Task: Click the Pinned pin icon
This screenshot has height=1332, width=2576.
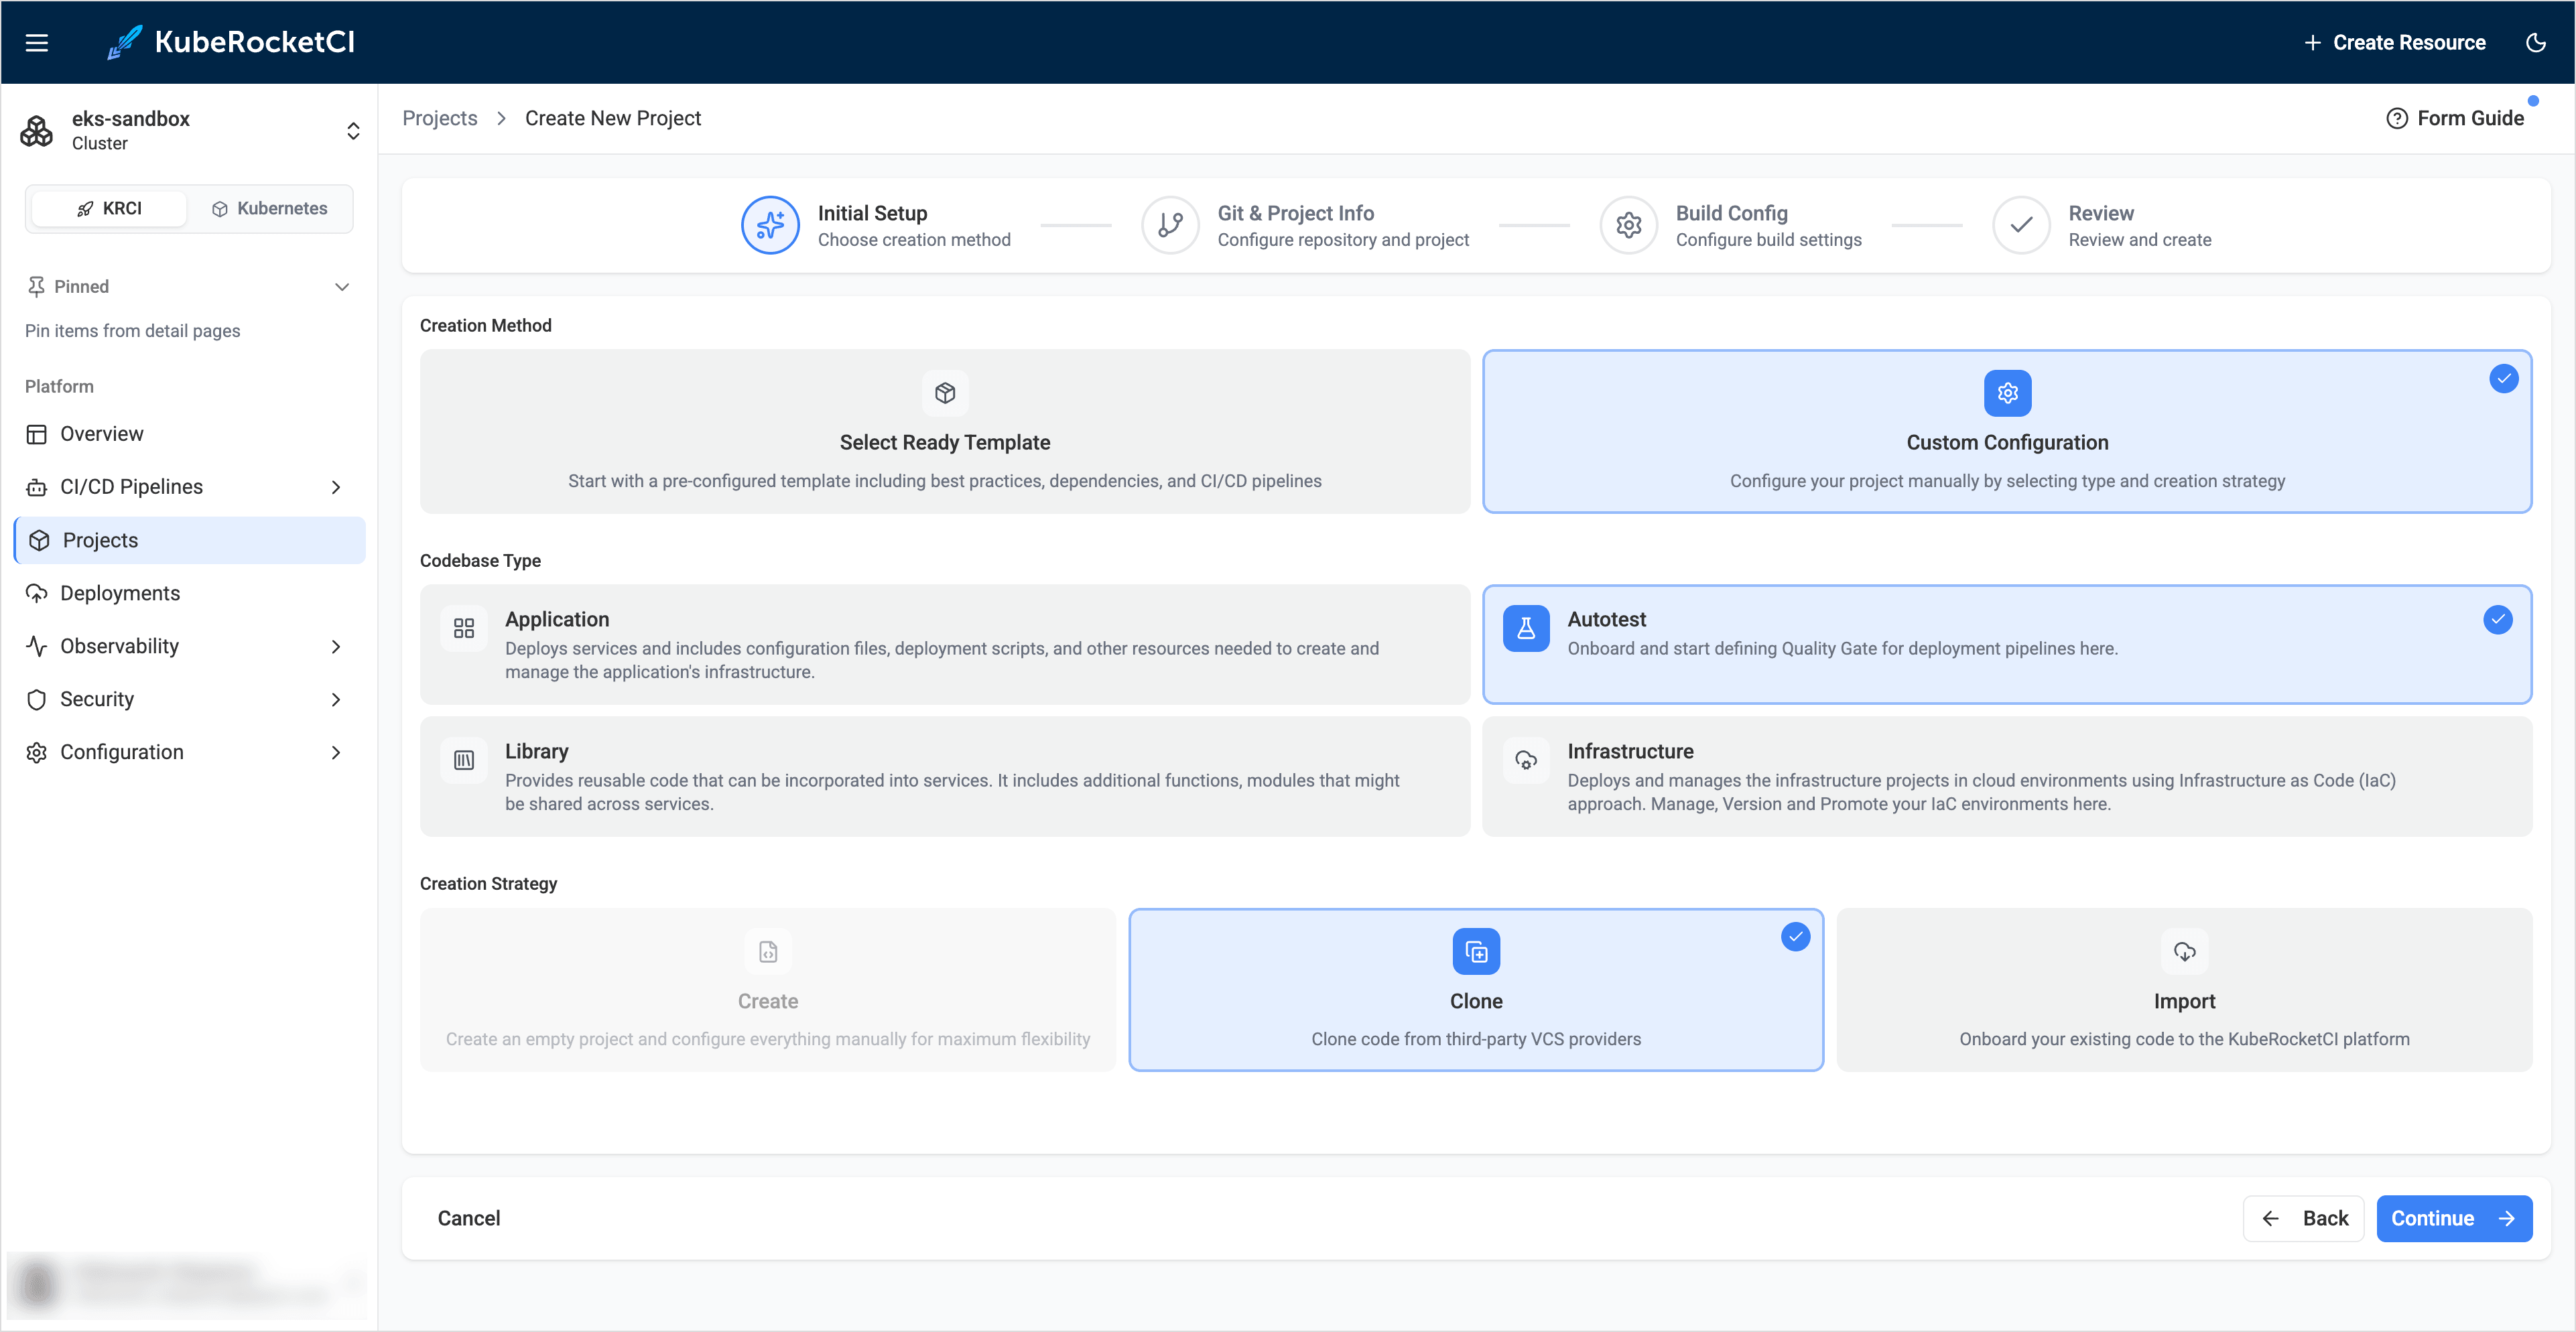Action: (x=36, y=287)
